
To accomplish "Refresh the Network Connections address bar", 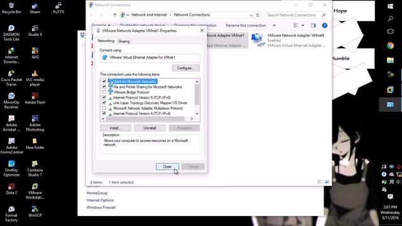I will [258, 15].
